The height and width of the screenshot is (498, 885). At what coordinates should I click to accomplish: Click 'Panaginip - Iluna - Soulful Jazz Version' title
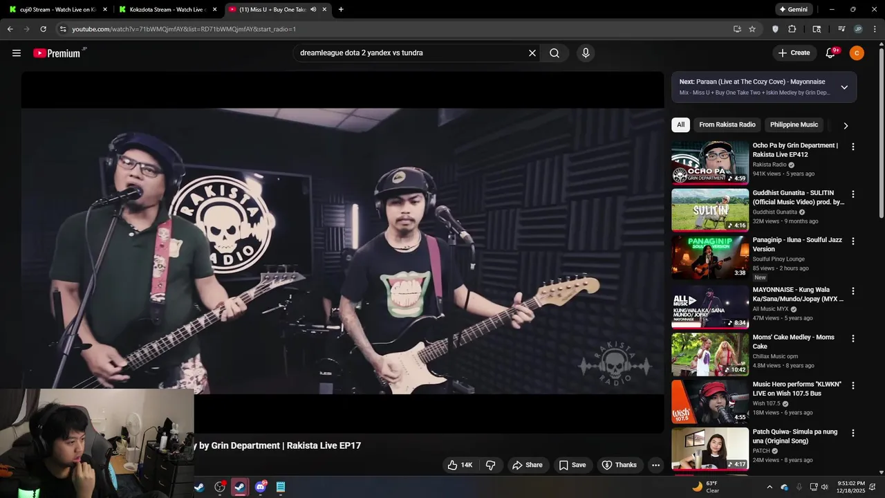click(797, 244)
